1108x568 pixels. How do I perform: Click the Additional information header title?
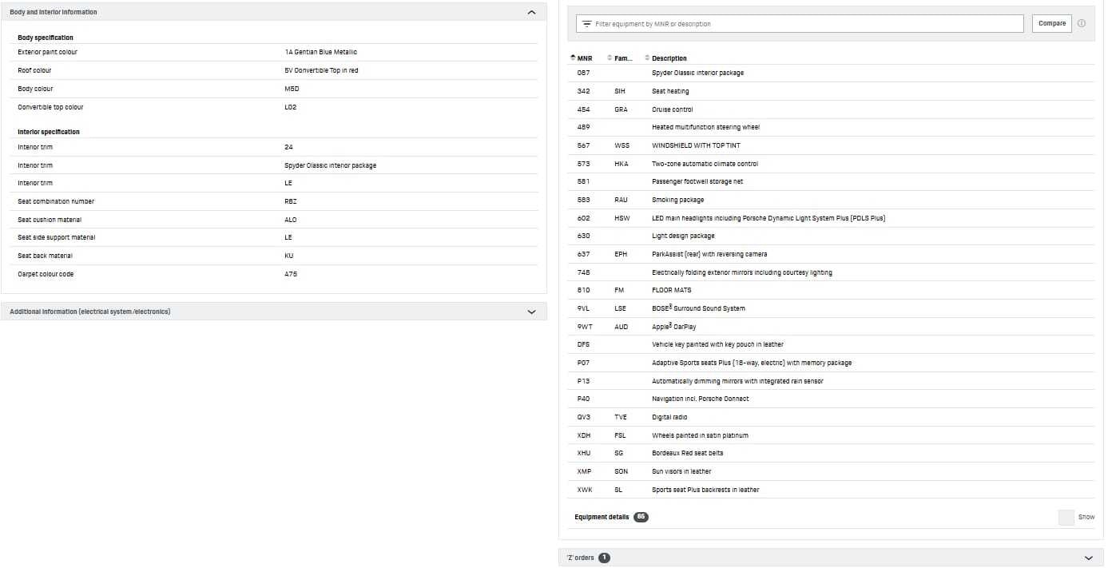[x=90, y=312]
